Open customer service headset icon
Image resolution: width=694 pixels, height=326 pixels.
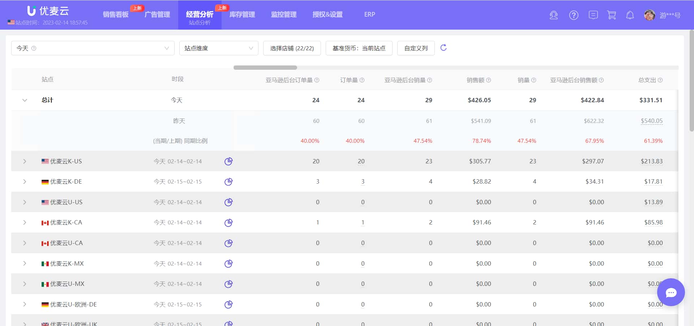tap(553, 15)
